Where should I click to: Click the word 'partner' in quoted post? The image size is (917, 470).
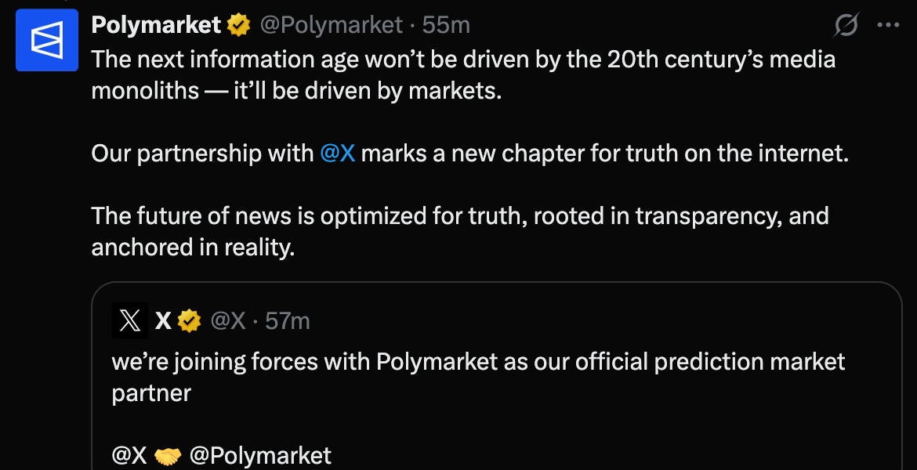(151, 392)
